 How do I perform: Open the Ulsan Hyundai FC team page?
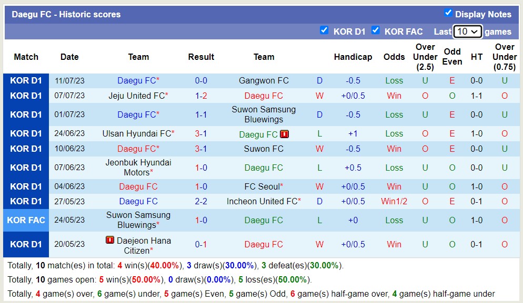pos(136,133)
